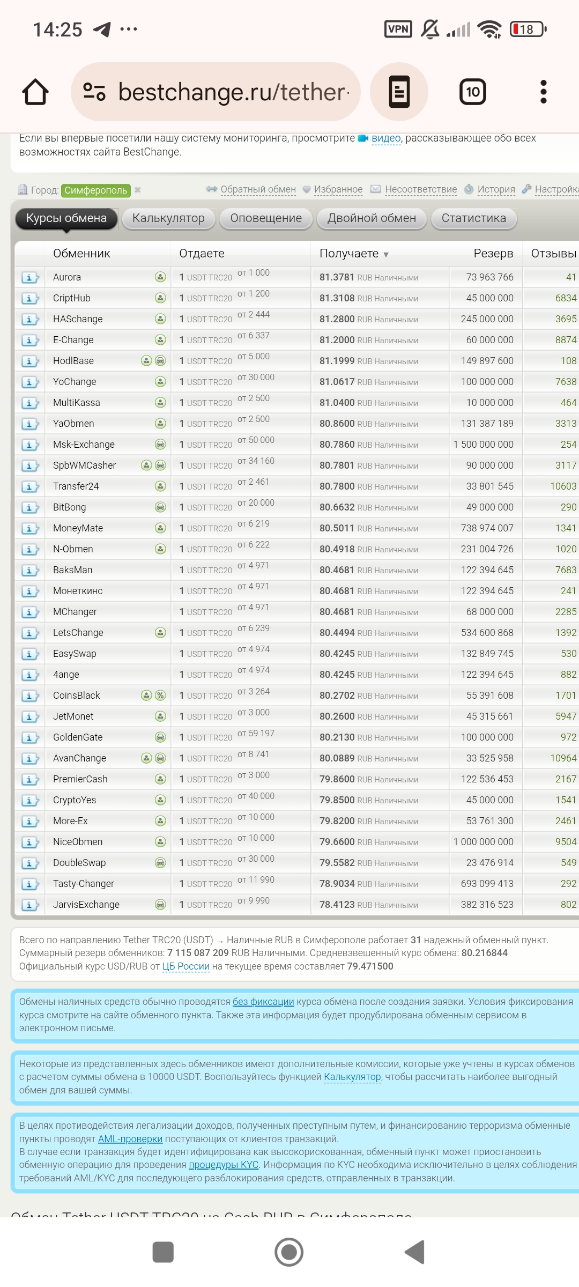Viewport: 579px width, 1287px height.
Task: Open the site info icon in address bar
Action: pos(94,92)
